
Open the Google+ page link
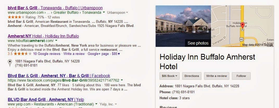click(98, 54)
